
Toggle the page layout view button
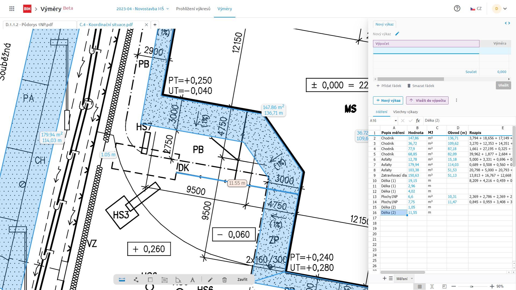pyautogui.click(x=432, y=287)
